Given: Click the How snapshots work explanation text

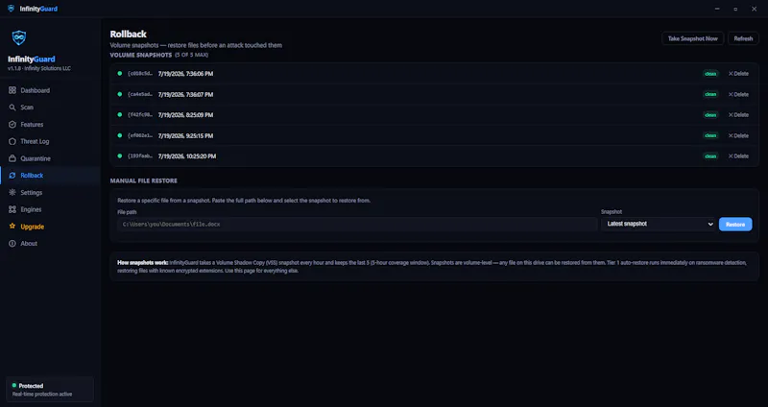Looking at the screenshot, I should point(432,267).
